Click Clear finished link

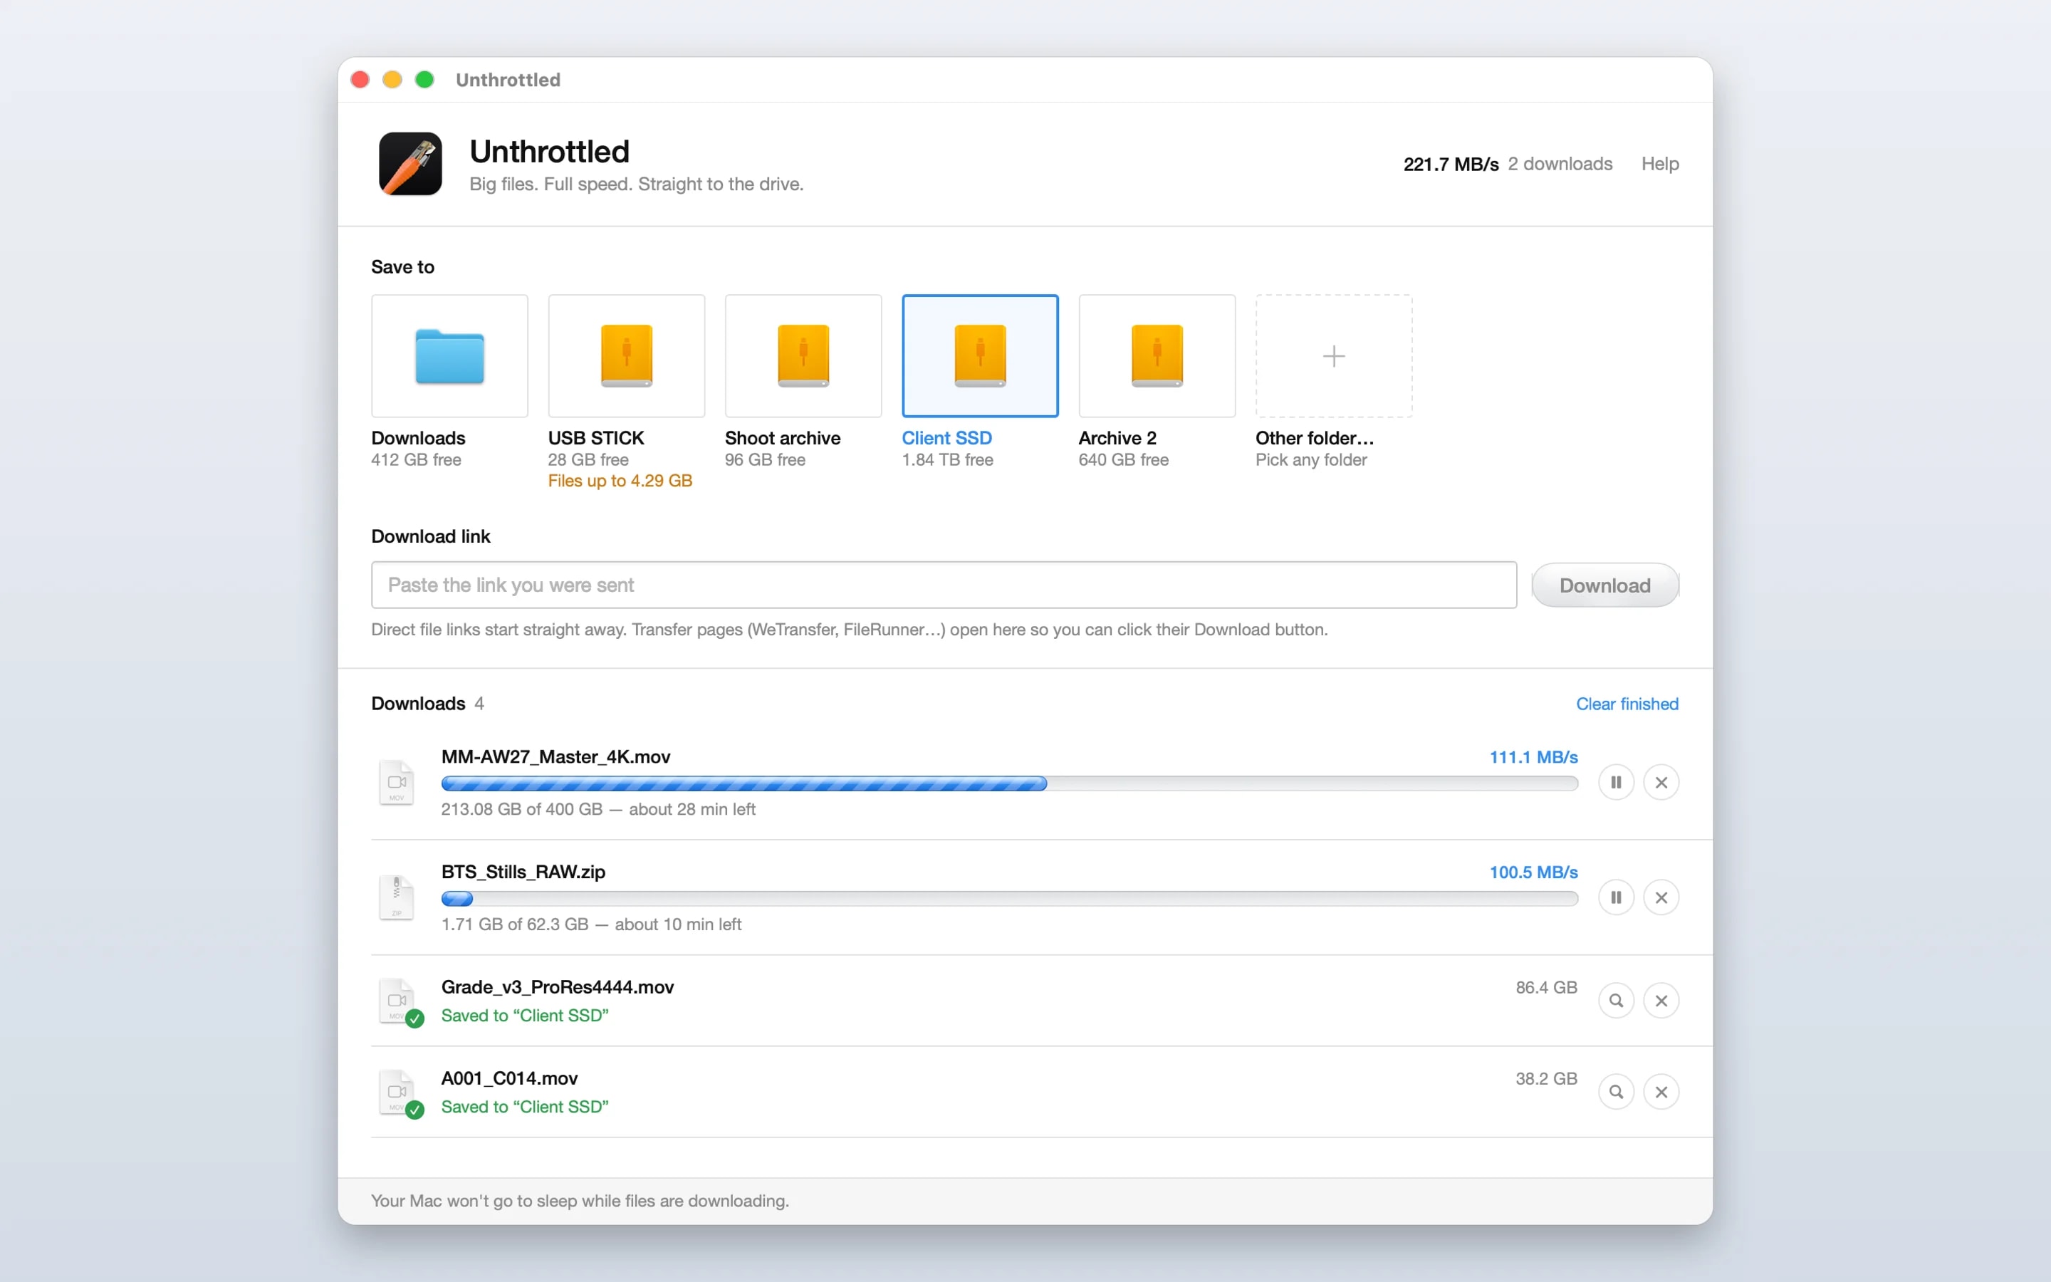point(1627,704)
